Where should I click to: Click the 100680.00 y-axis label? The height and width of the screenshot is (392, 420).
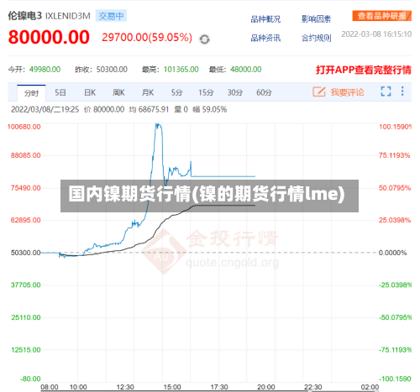(x=24, y=127)
